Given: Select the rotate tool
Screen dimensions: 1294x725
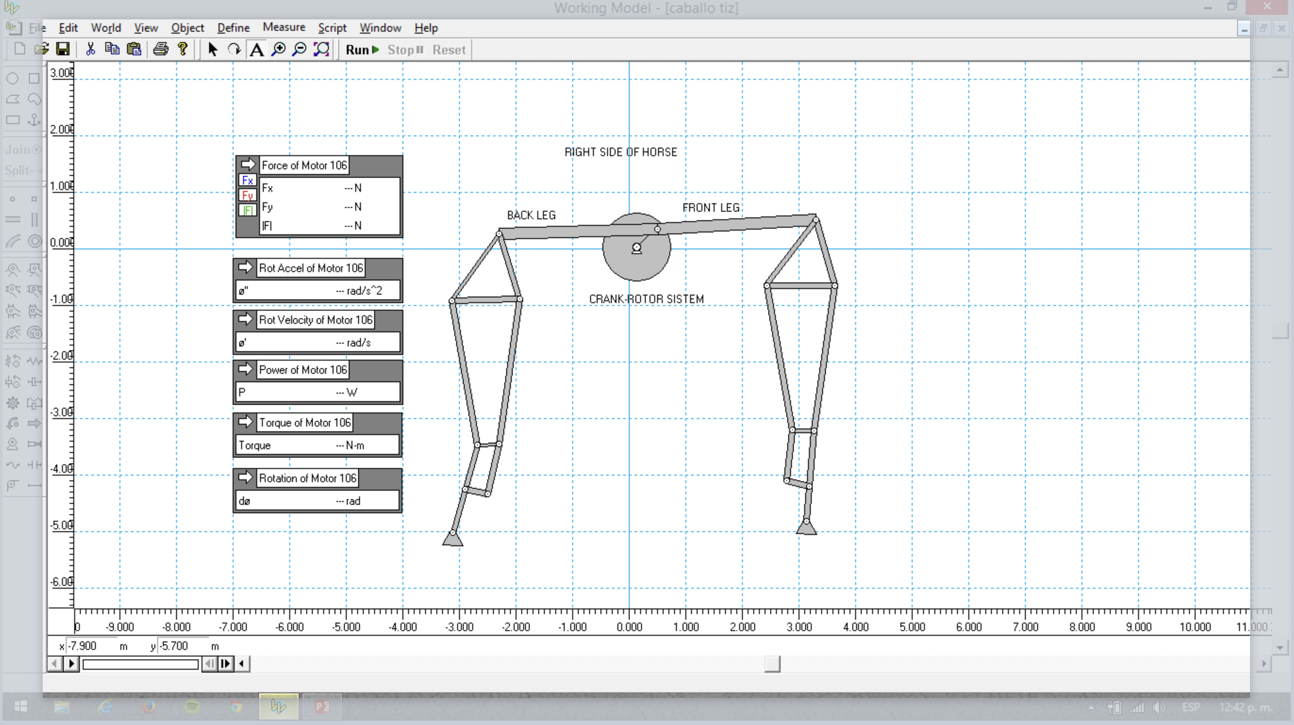Looking at the screenshot, I should [234, 49].
